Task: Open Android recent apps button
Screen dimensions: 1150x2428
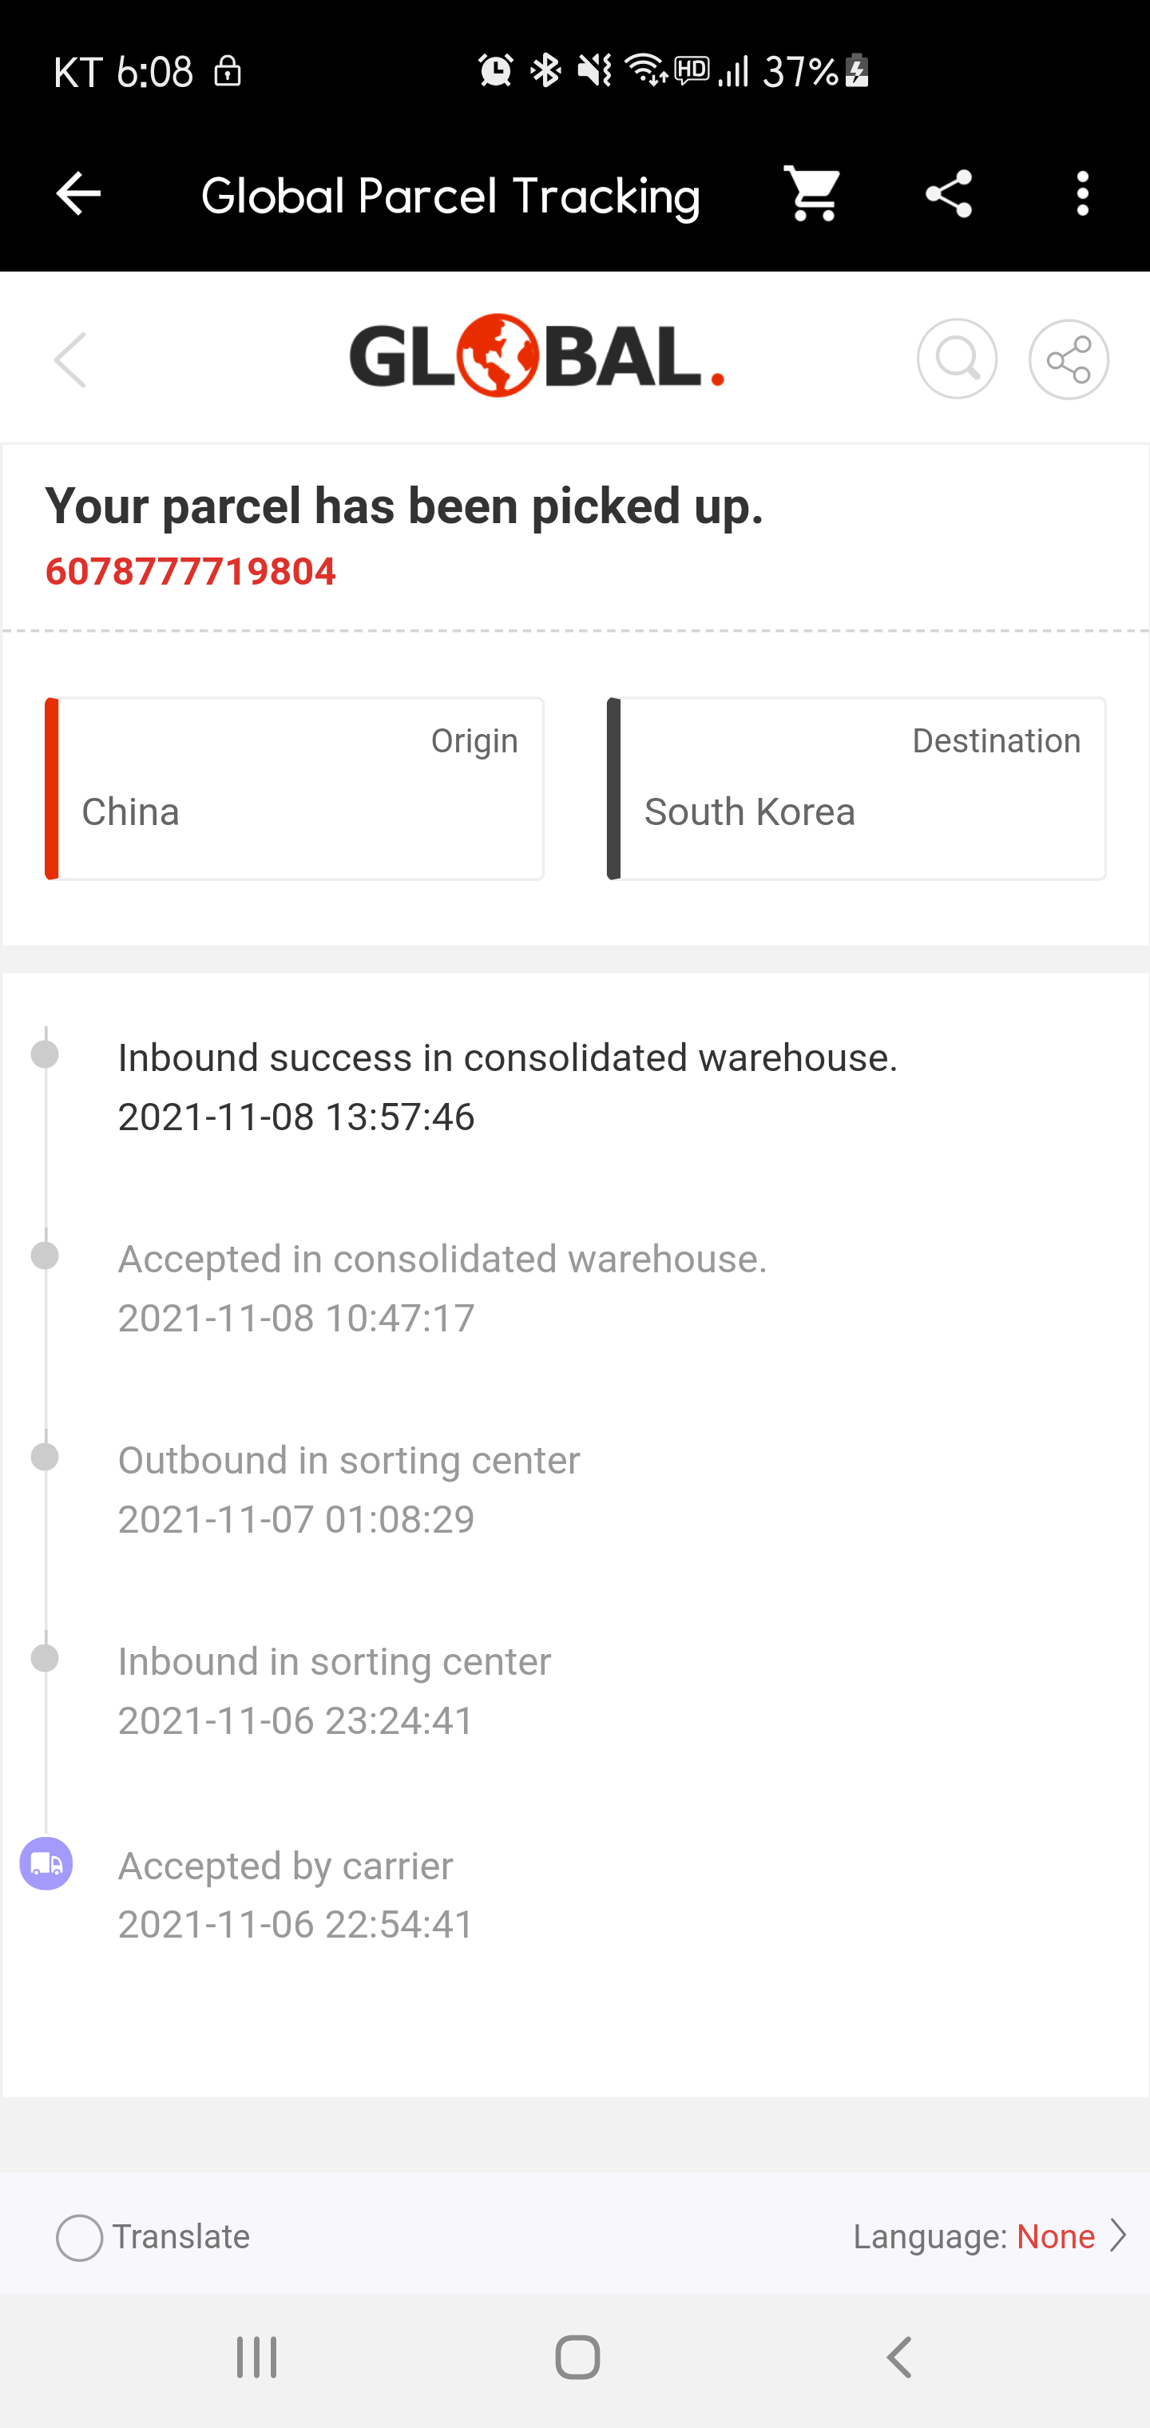Action: point(256,2357)
